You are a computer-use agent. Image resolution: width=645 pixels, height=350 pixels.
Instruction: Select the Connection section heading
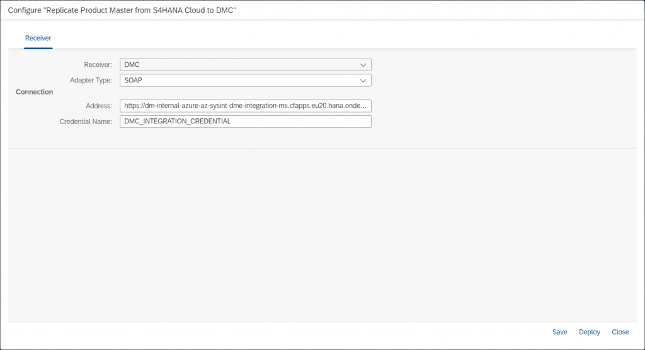coord(35,92)
